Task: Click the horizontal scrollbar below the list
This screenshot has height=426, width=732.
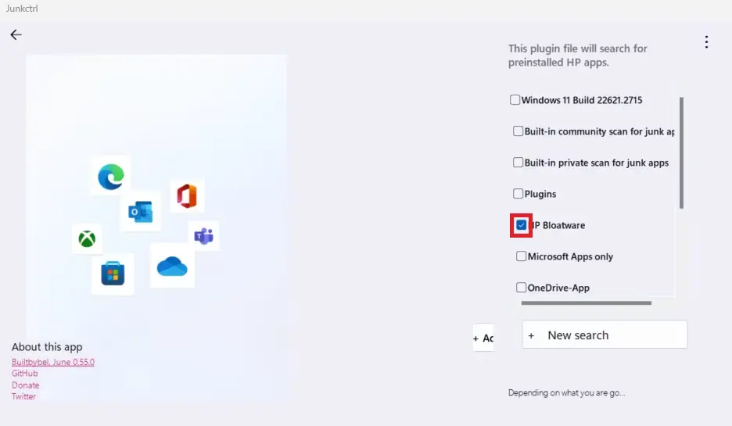Action: pyautogui.click(x=586, y=302)
